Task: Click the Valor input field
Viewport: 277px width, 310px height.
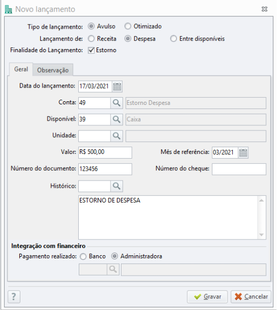Action: click(x=105, y=152)
